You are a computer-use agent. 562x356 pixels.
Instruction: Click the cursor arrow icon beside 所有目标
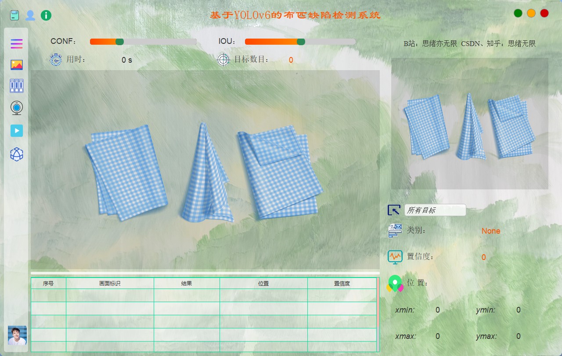tap(394, 210)
